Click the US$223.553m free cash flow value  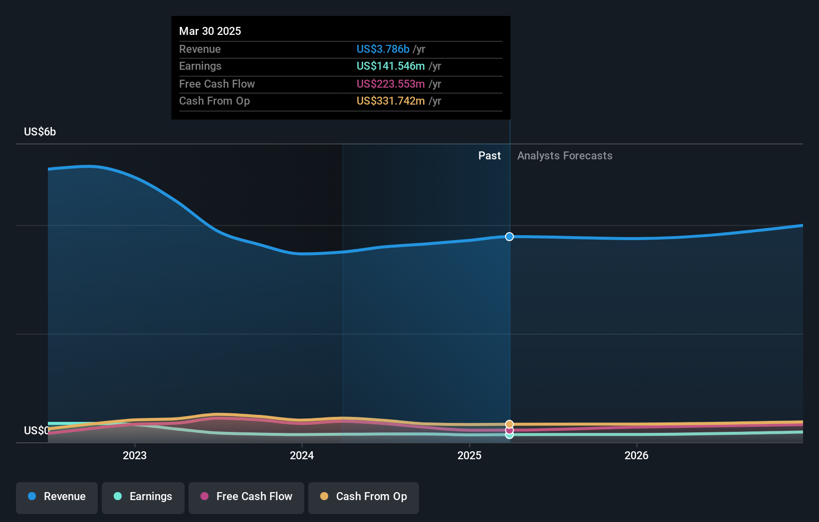[391, 84]
